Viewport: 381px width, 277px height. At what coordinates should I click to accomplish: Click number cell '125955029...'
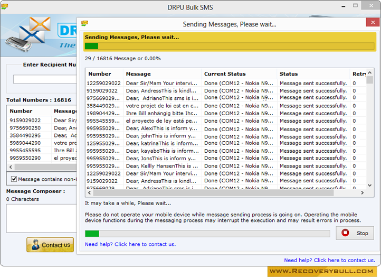coord(103,143)
